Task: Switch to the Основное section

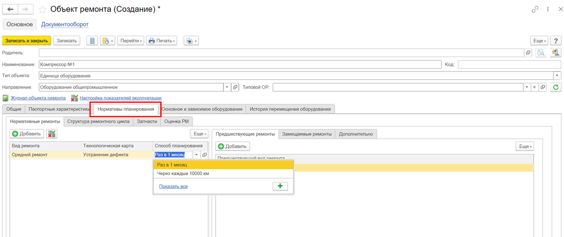Action: coord(19,24)
